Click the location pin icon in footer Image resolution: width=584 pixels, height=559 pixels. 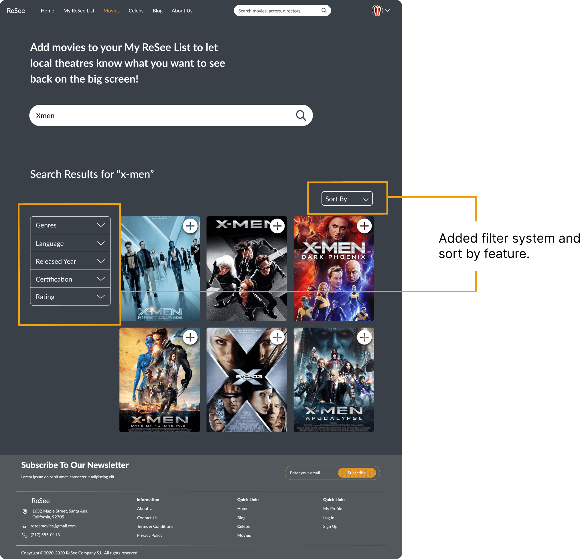click(25, 512)
